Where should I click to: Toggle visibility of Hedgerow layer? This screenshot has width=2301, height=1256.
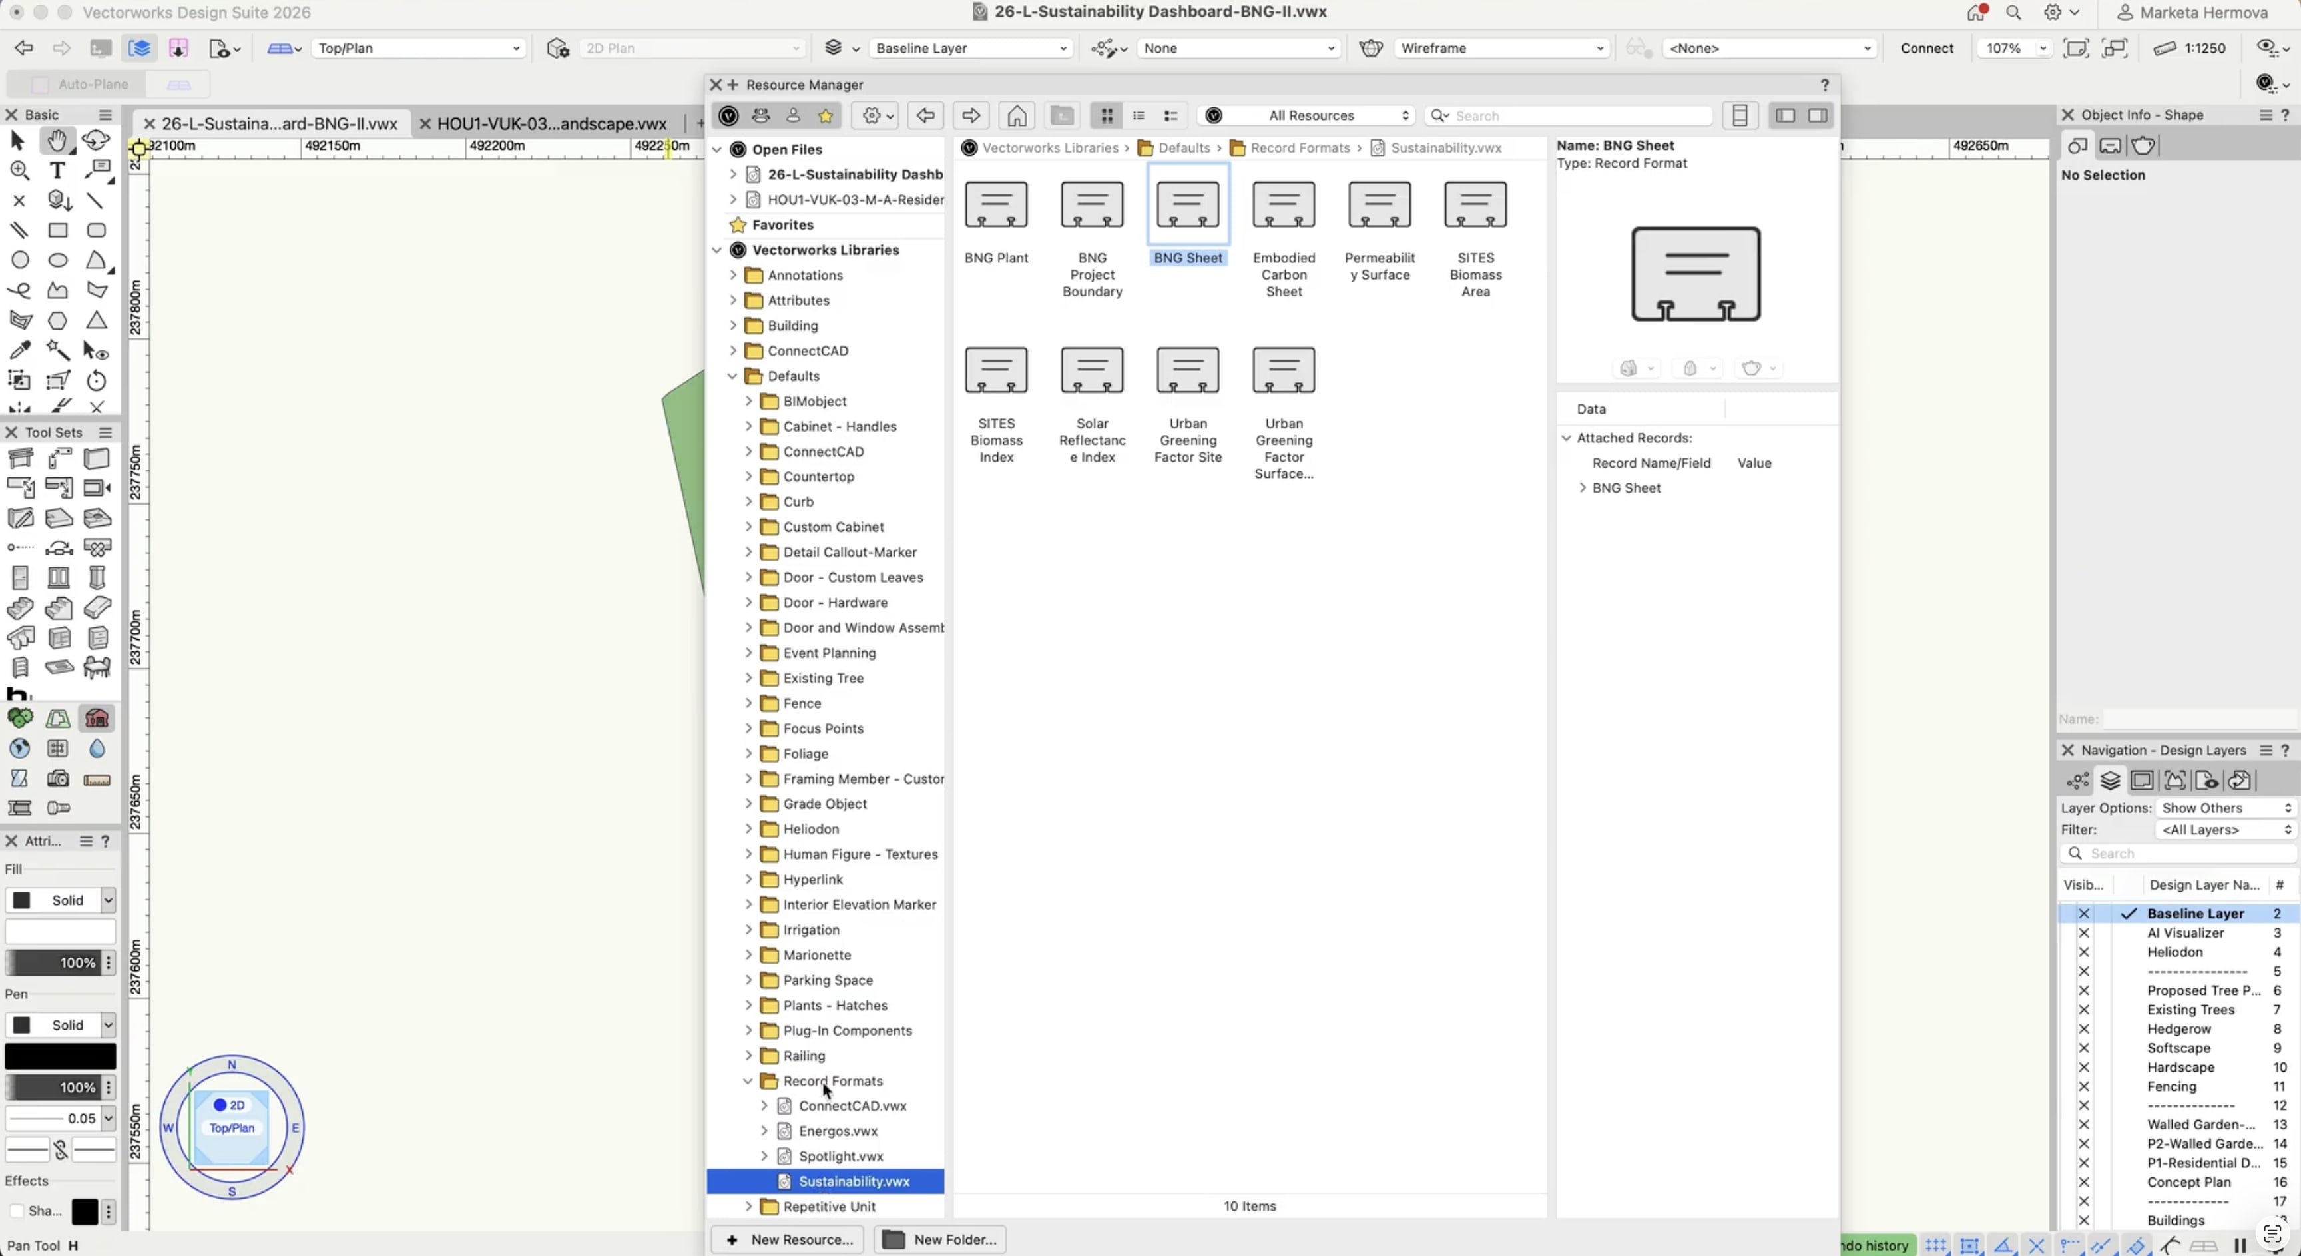point(2084,1029)
